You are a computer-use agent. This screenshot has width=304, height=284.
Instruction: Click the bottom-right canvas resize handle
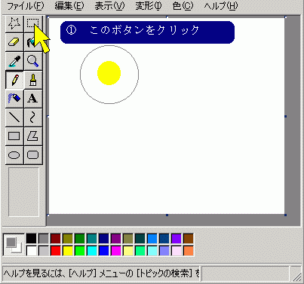285,215
